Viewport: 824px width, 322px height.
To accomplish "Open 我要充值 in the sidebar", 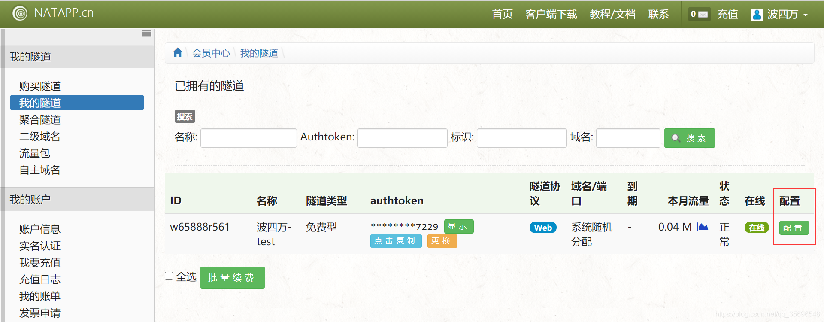I will click(x=40, y=263).
